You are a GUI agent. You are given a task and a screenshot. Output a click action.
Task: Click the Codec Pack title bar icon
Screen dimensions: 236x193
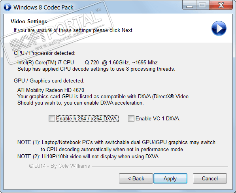(8, 7)
